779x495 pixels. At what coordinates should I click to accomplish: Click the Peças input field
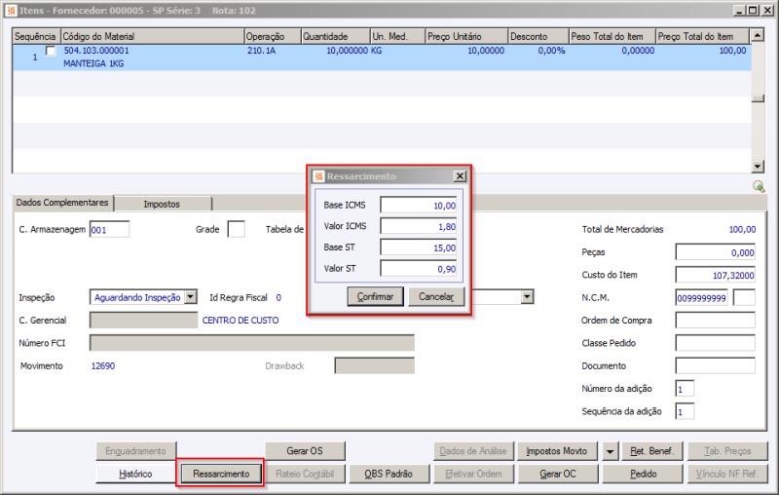point(716,252)
